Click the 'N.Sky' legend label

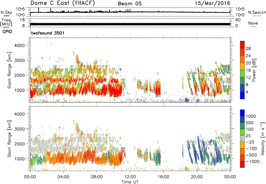pos(6,12)
